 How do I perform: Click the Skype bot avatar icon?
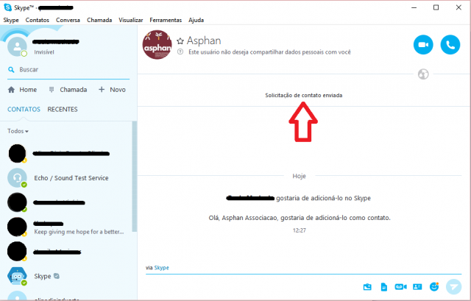(17, 276)
